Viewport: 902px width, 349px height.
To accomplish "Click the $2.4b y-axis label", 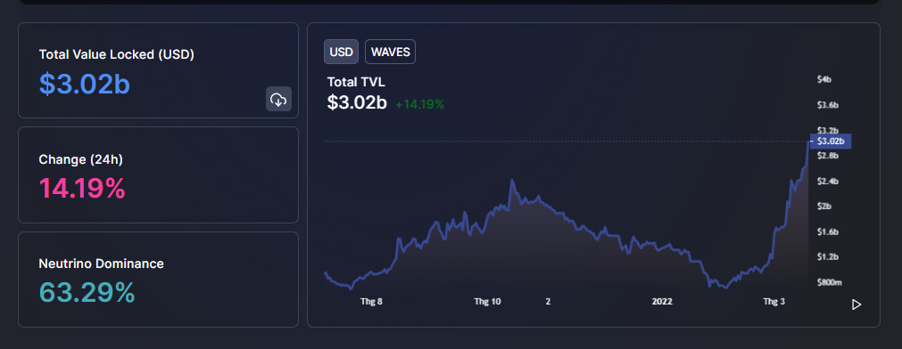I will point(828,182).
